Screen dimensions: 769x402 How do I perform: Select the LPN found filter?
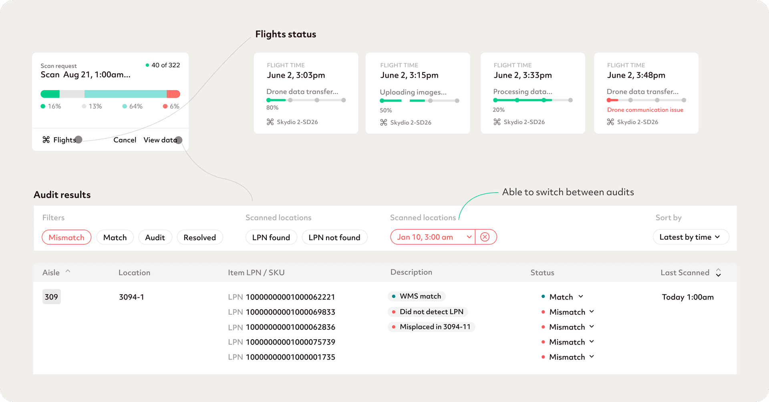click(271, 237)
